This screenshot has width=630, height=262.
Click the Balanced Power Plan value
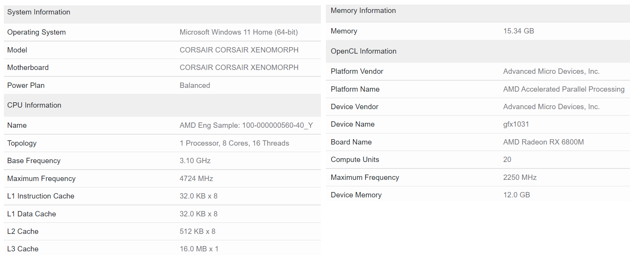point(195,85)
